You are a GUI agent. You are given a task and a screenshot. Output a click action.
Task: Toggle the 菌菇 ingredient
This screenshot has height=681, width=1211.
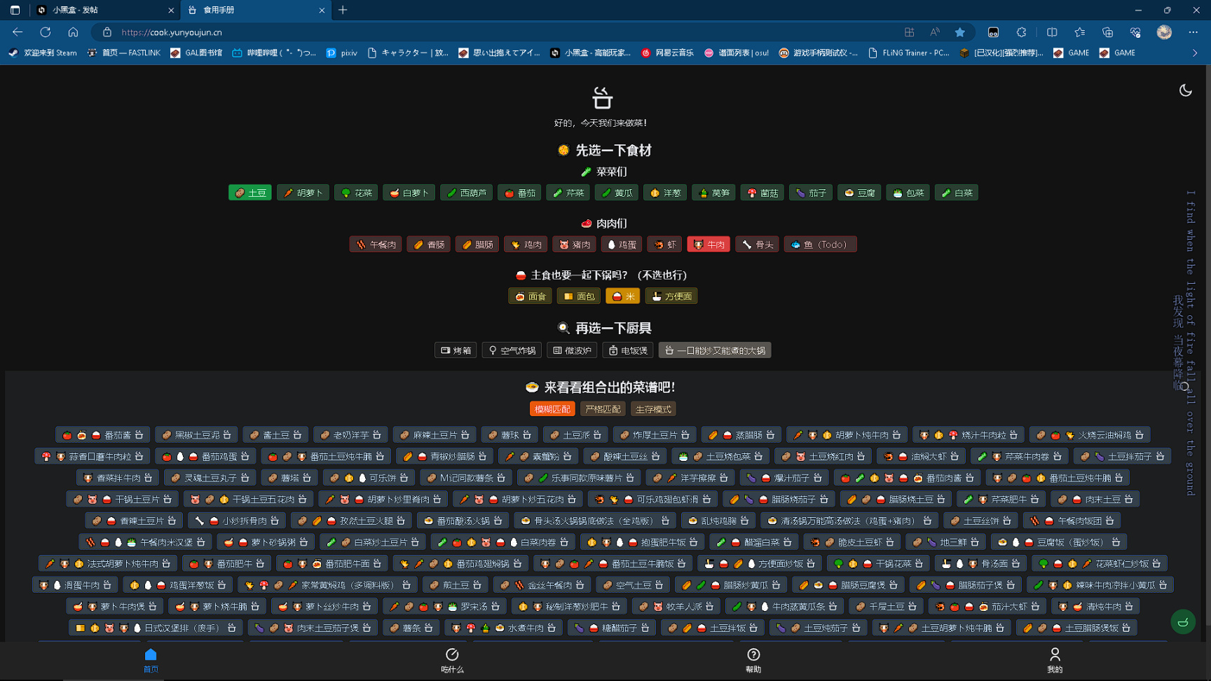tap(762, 193)
